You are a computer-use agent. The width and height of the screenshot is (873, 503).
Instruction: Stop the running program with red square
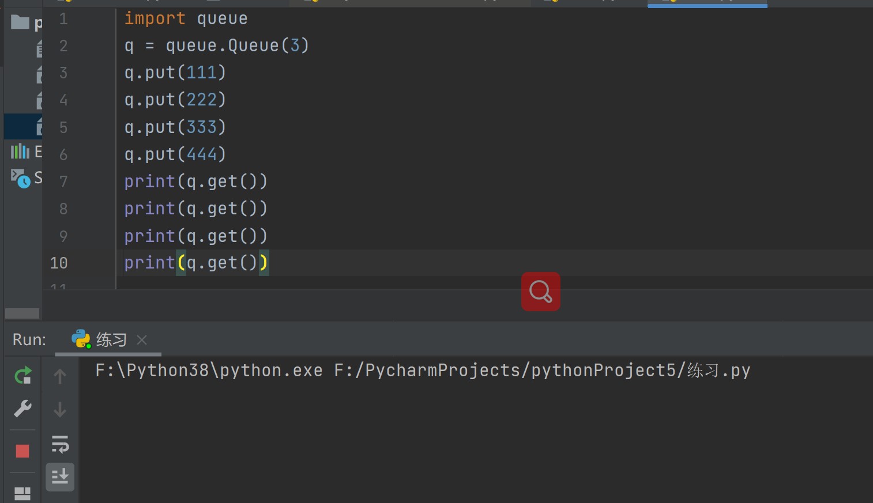(22, 451)
